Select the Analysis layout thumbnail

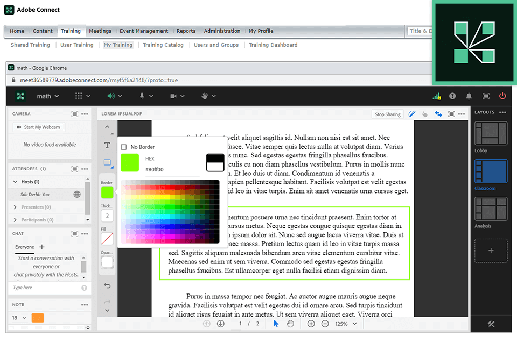pyautogui.click(x=491, y=209)
